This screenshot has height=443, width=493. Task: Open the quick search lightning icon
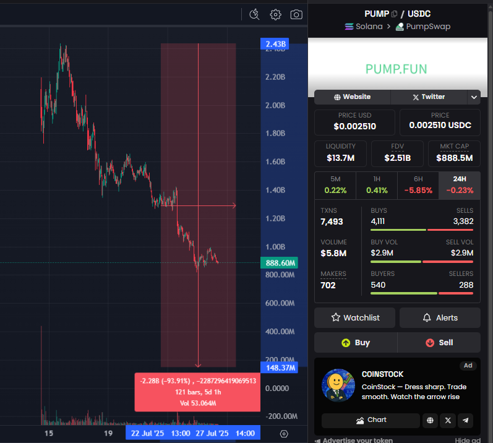pyautogui.click(x=254, y=14)
